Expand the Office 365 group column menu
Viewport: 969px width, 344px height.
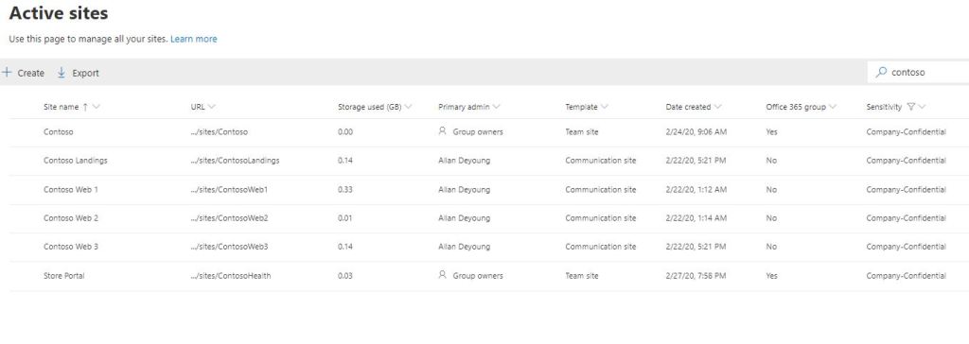pos(833,107)
